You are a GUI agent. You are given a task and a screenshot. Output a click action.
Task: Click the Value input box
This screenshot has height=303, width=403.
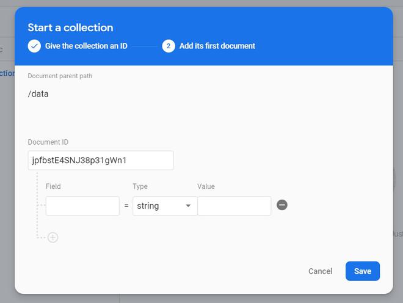pos(234,206)
